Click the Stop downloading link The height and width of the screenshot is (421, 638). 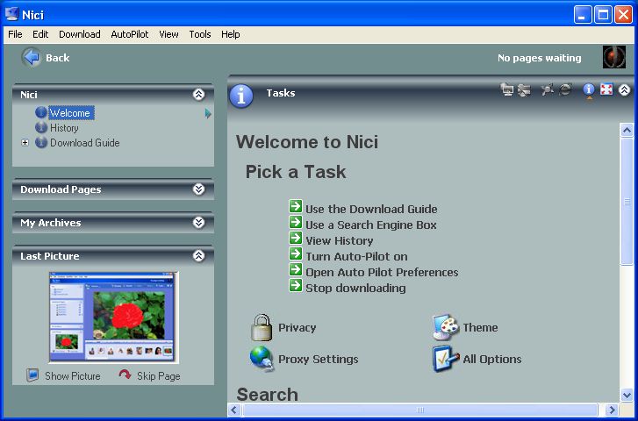pos(355,289)
